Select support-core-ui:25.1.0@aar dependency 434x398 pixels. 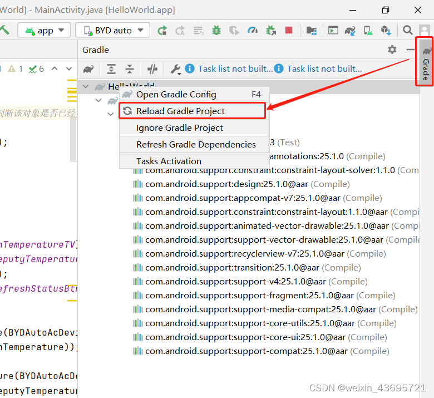coord(260,337)
